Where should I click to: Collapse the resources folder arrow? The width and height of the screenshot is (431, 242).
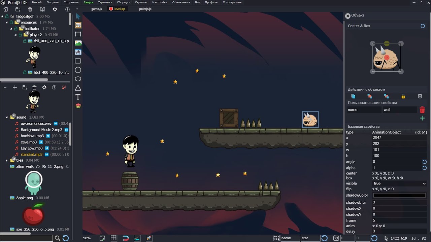point(7,23)
